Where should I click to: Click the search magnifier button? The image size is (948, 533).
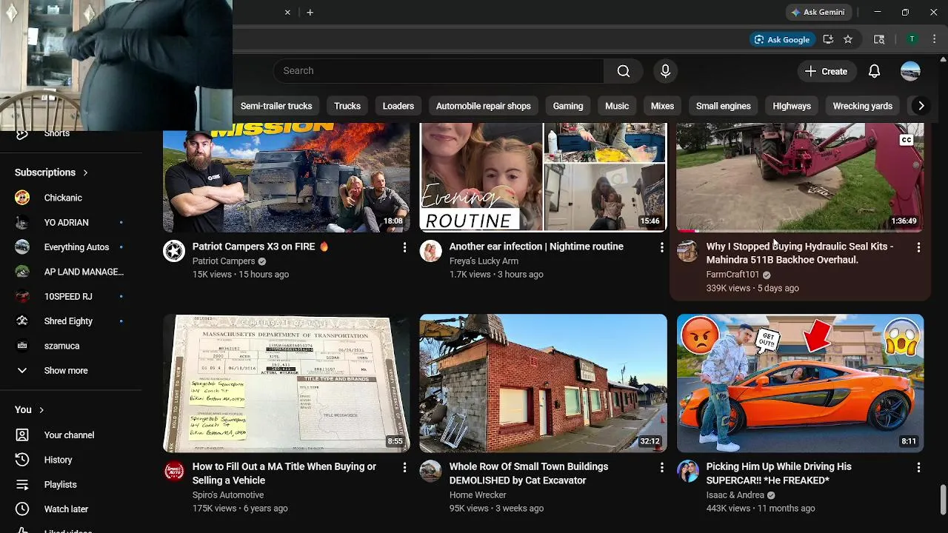pyautogui.click(x=624, y=71)
